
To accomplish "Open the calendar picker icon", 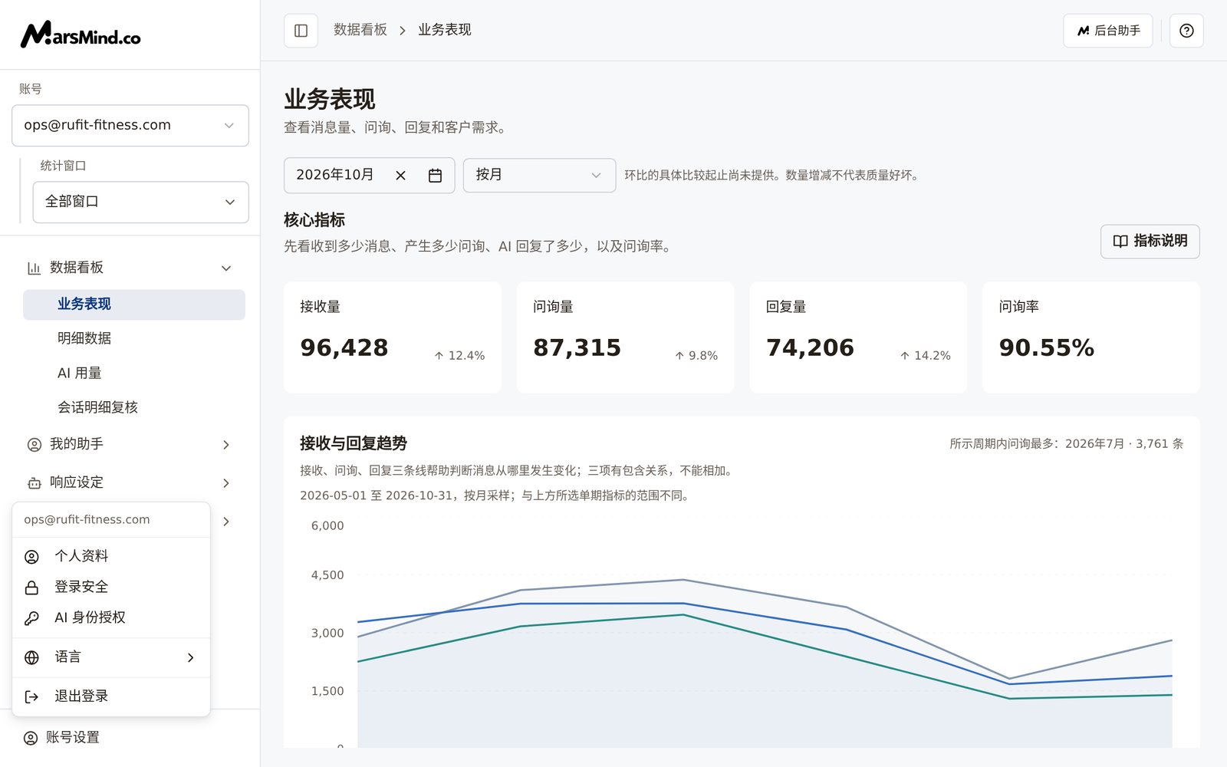I will (x=435, y=176).
